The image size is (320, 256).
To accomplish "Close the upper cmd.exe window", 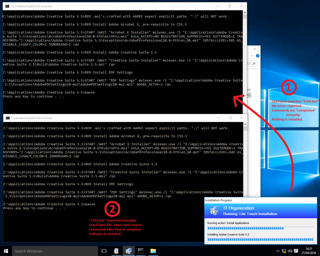I will pos(241,6).
